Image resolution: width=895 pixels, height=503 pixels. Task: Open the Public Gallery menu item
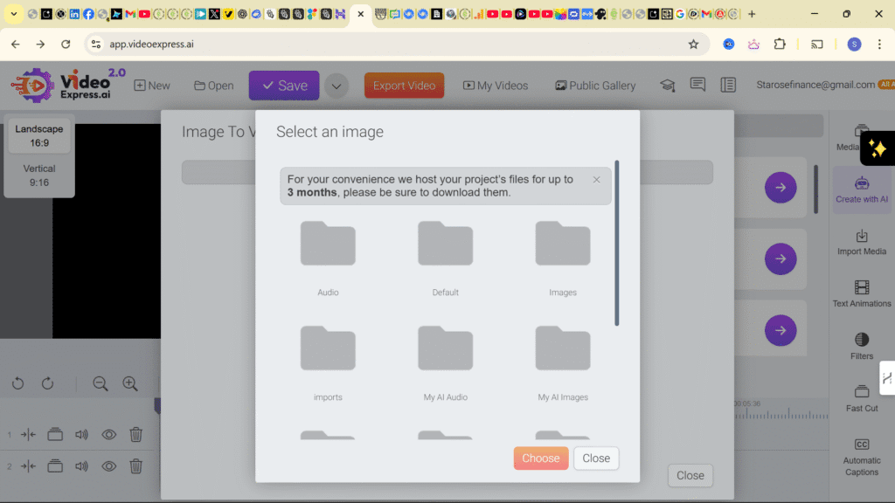tap(595, 86)
